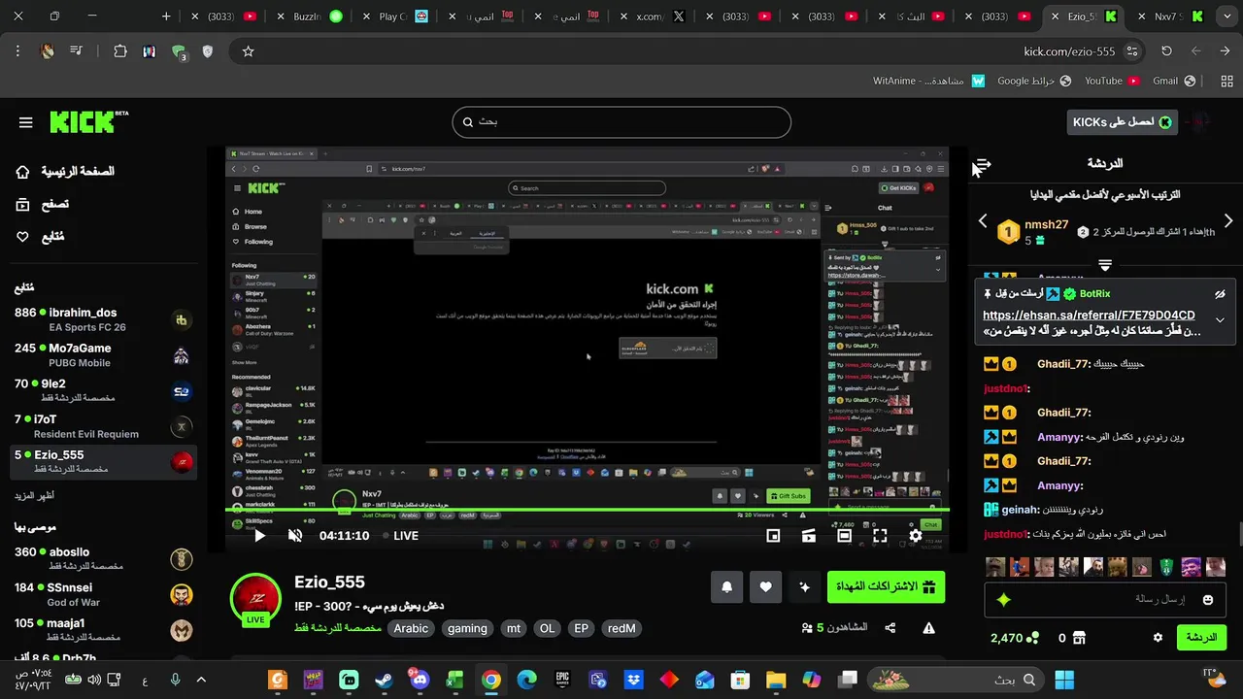Open ibrahim_dos channel in sidebar

102,319
